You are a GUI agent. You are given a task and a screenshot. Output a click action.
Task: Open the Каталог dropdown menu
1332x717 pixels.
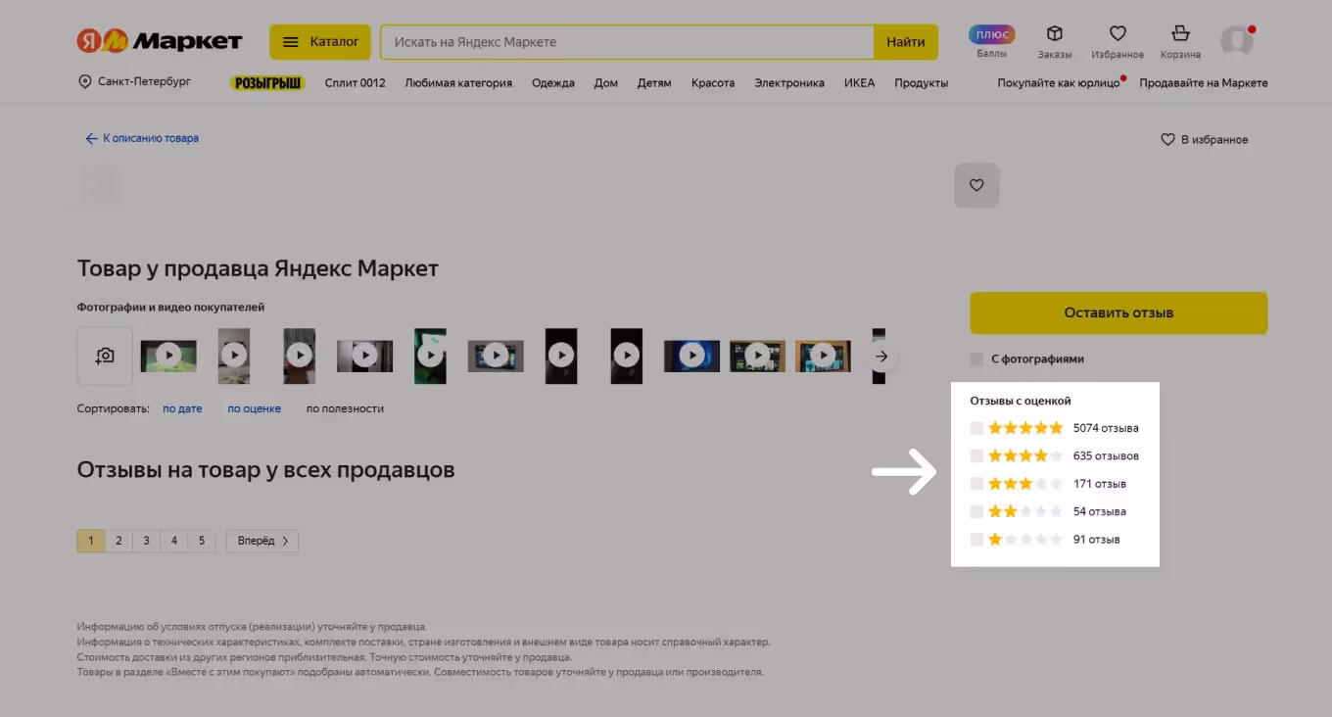coord(320,42)
